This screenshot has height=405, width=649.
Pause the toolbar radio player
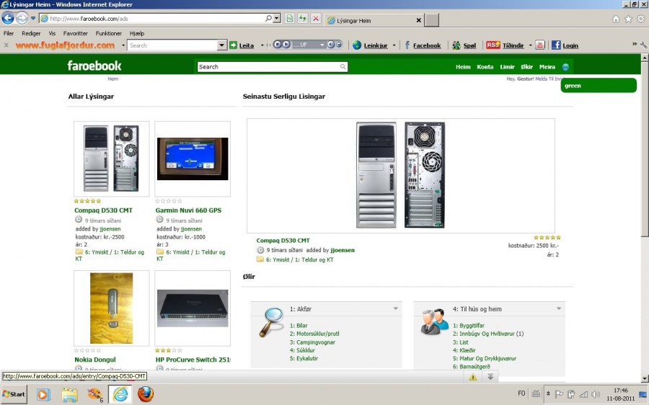(278, 45)
